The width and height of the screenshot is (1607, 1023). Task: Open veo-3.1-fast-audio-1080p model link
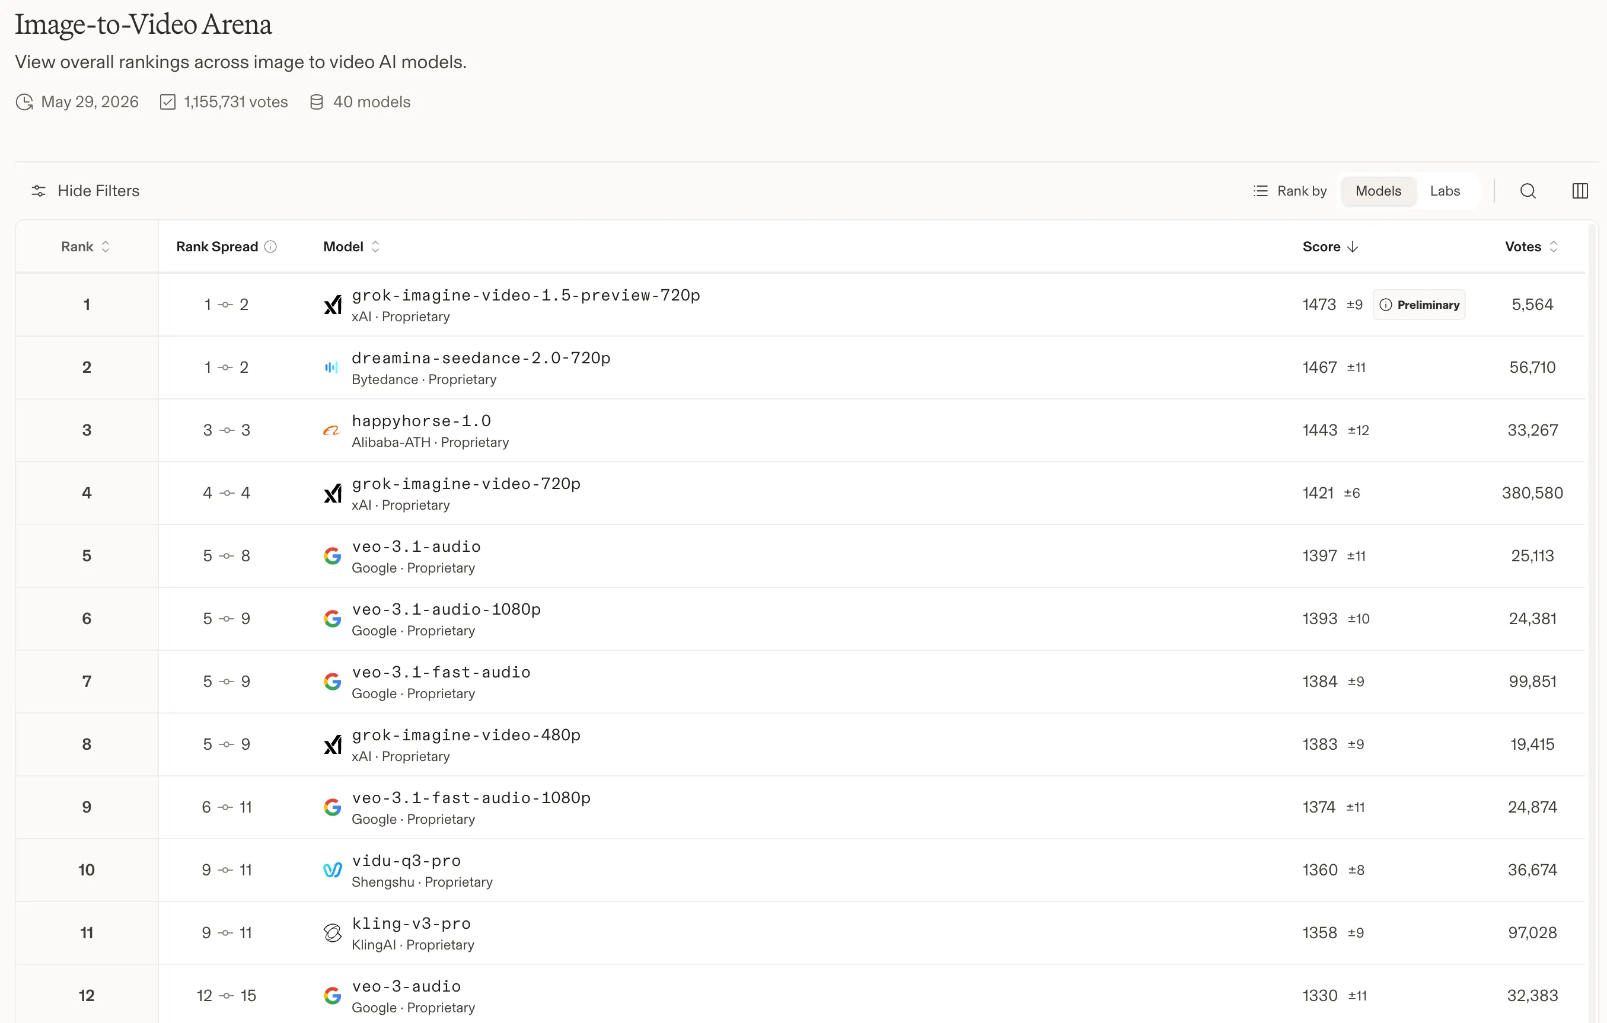pos(471,798)
